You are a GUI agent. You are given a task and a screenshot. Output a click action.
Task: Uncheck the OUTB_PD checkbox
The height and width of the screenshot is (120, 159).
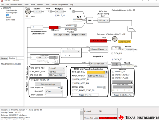coord(112,59)
